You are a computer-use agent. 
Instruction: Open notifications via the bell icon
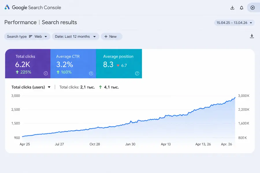(242, 7)
